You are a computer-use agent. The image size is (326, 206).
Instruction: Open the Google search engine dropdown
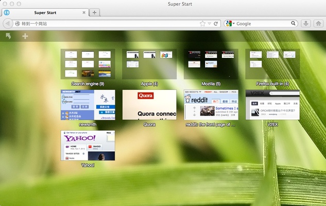pos(230,24)
